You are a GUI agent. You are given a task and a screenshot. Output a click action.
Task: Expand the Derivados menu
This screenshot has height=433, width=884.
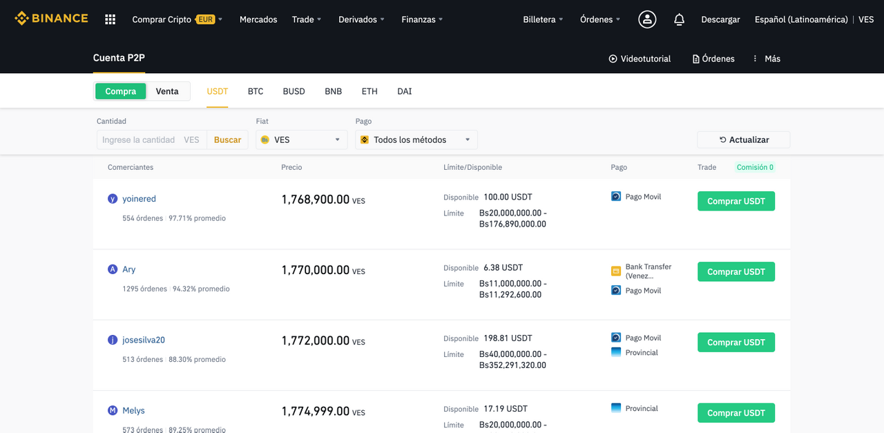361,19
